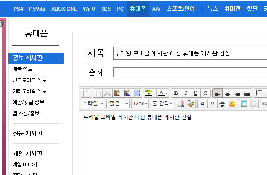Screen dimensions: 267x175
Task: Open the 앱 추천/홍보 sidebar link
Action: pyautogui.click(x=26, y=113)
